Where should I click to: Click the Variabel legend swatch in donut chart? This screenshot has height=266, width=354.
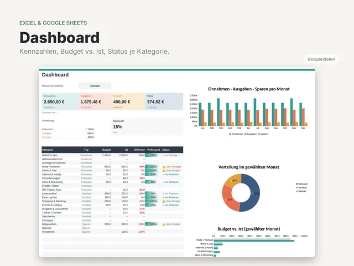tap(297, 188)
